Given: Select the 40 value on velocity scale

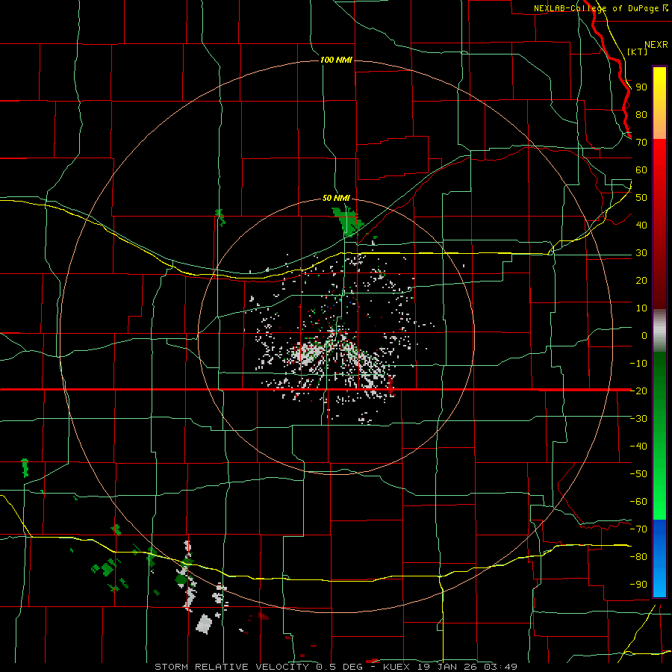Looking at the screenshot, I should click(x=641, y=225).
